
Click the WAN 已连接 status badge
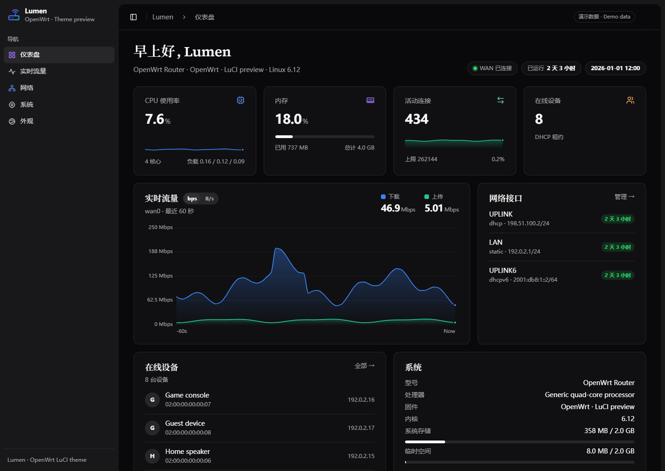(492, 68)
